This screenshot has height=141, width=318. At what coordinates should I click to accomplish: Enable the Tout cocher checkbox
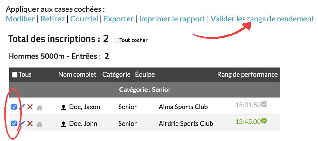click(116, 40)
